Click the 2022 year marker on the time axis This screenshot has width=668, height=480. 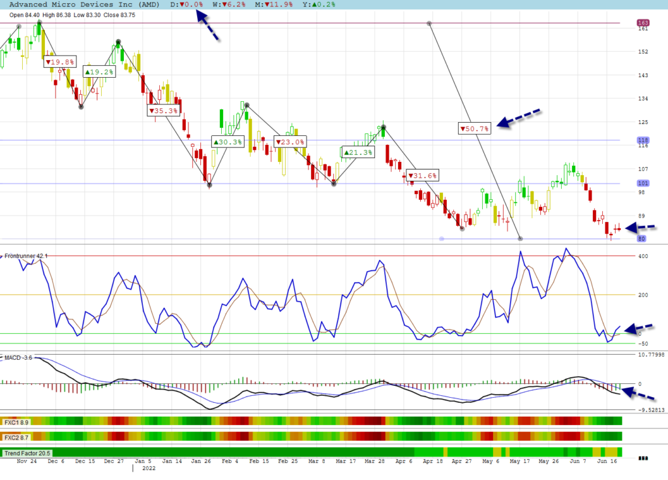click(149, 468)
